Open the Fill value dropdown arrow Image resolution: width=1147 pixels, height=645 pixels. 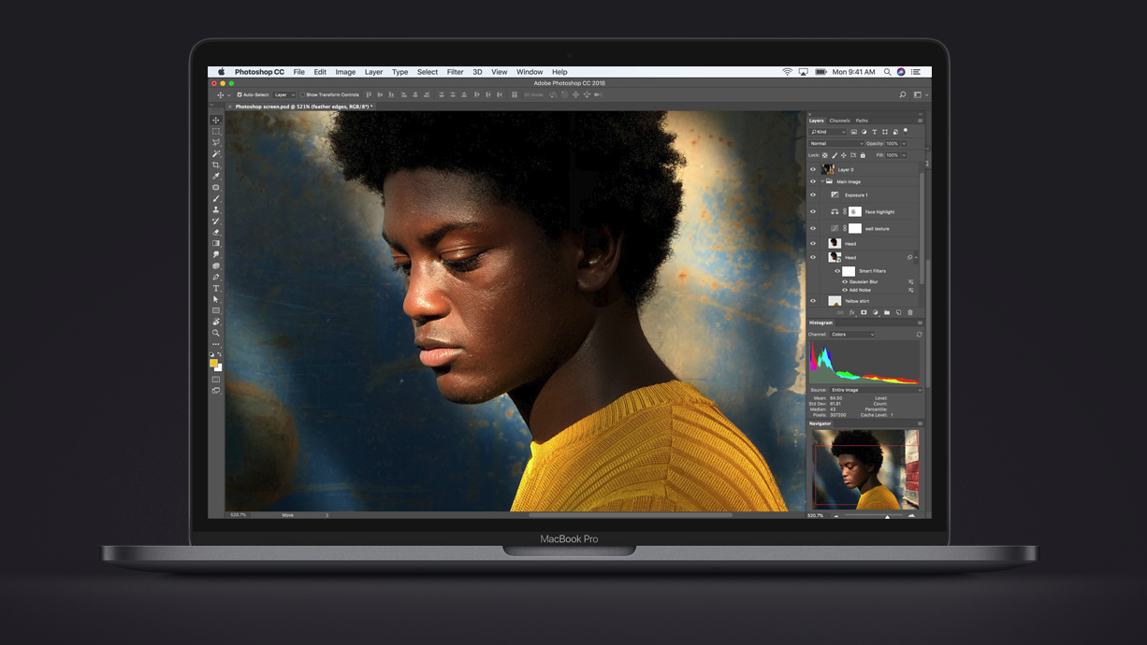click(x=904, y=155)
